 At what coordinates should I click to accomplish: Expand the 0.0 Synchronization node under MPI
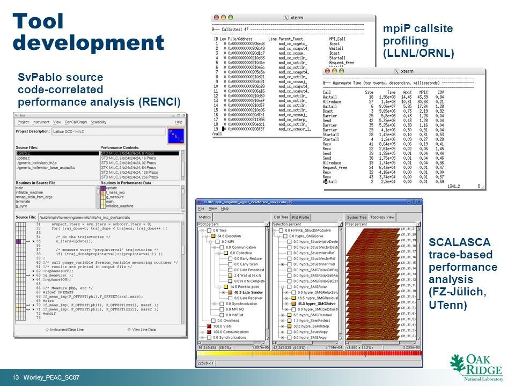click(x=215, y=303)
